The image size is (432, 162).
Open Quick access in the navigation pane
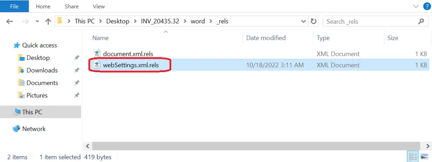tap(39, 45)
